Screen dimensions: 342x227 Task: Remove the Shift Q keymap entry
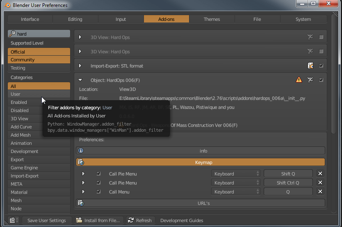point(320,174)
